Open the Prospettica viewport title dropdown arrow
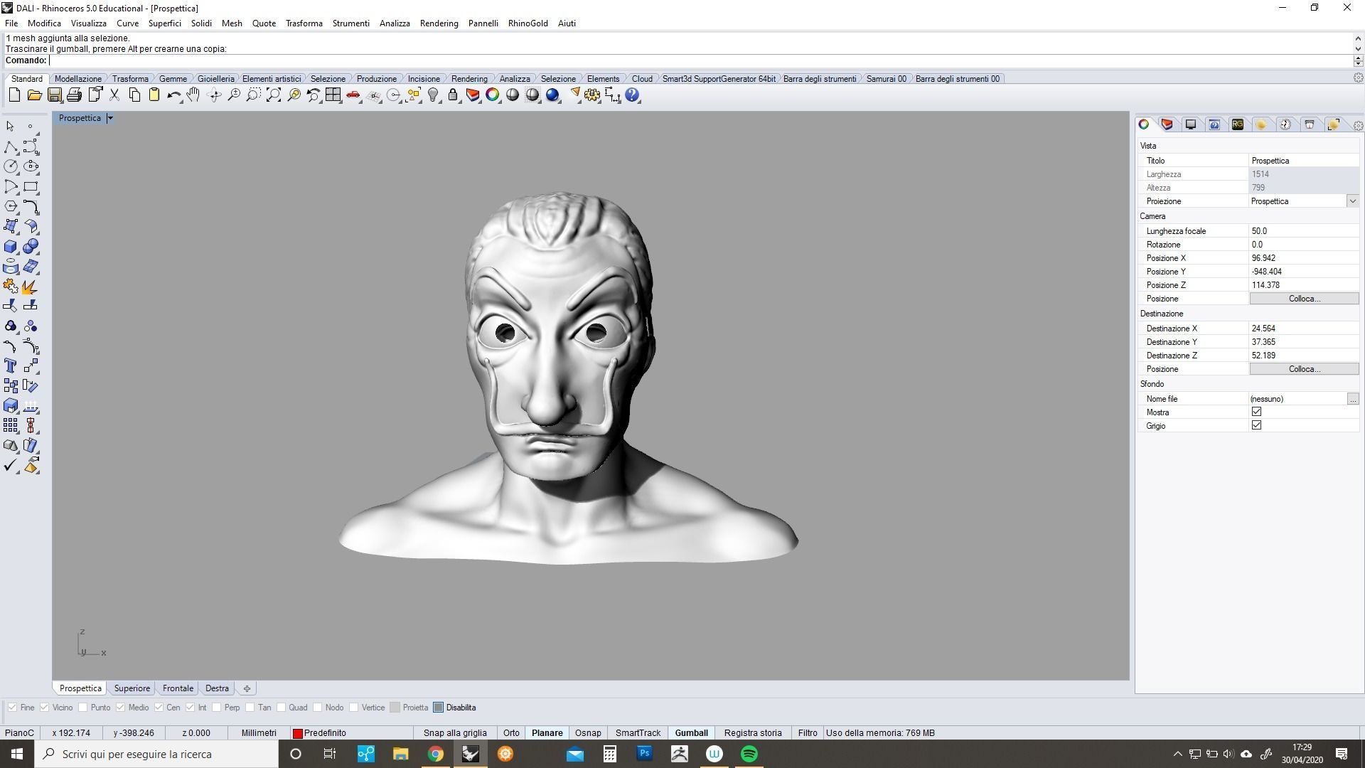This screenshot has height=768, width=1365. (x=110, y=118)
